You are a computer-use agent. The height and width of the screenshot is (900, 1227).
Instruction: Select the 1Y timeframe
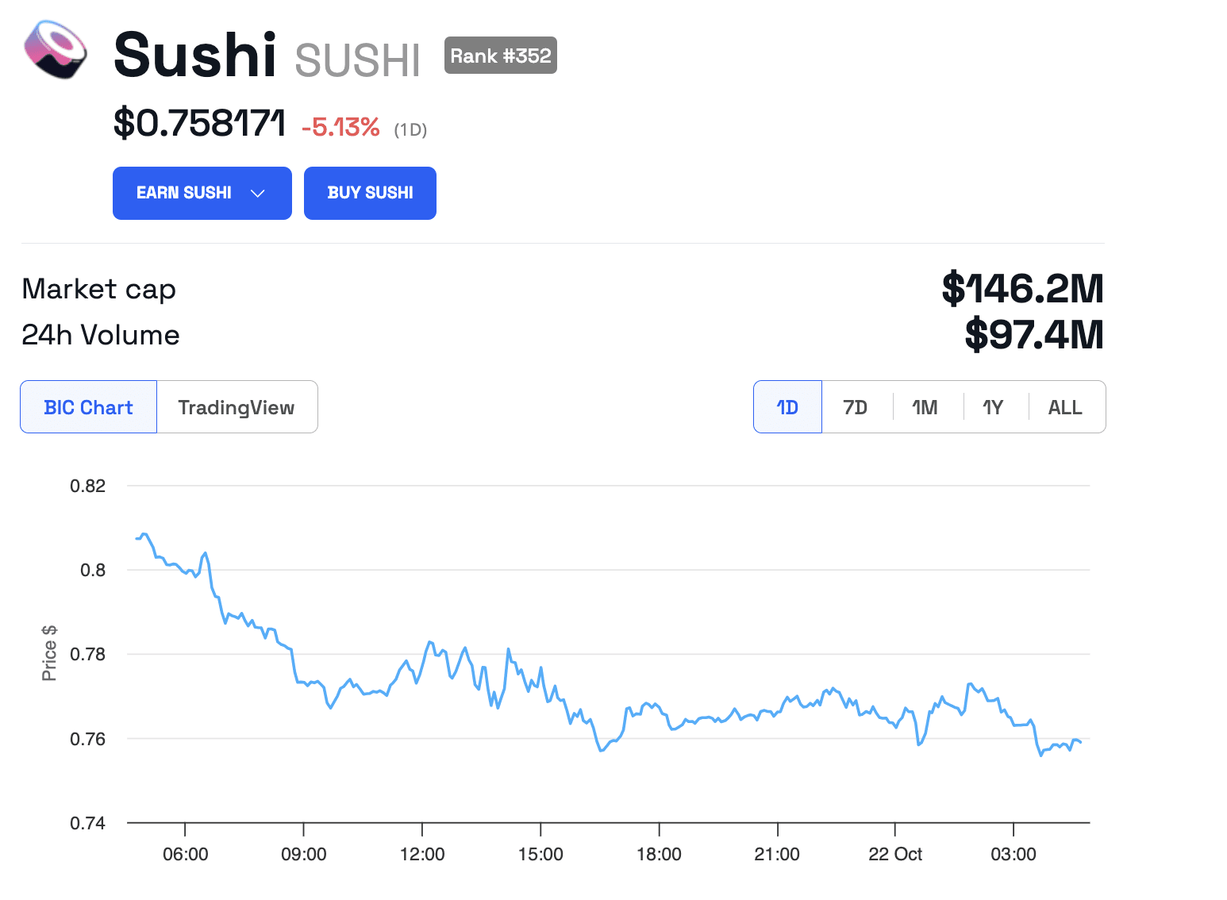tap(994, 406)
